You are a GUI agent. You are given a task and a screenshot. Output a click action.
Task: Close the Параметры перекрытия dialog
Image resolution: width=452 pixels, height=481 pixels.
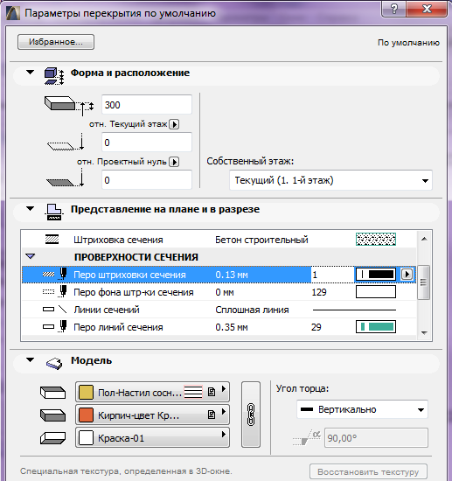(x=427, y=10)
